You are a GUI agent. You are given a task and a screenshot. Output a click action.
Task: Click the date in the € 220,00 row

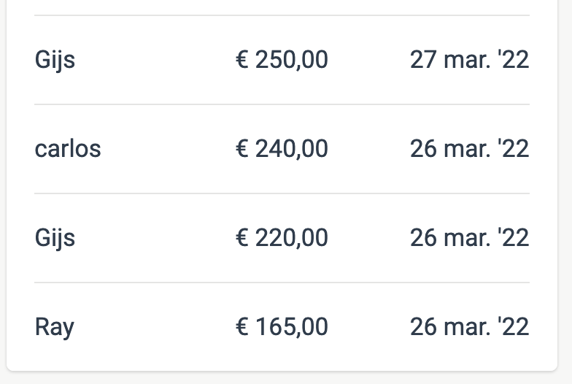tap(469, 238)
